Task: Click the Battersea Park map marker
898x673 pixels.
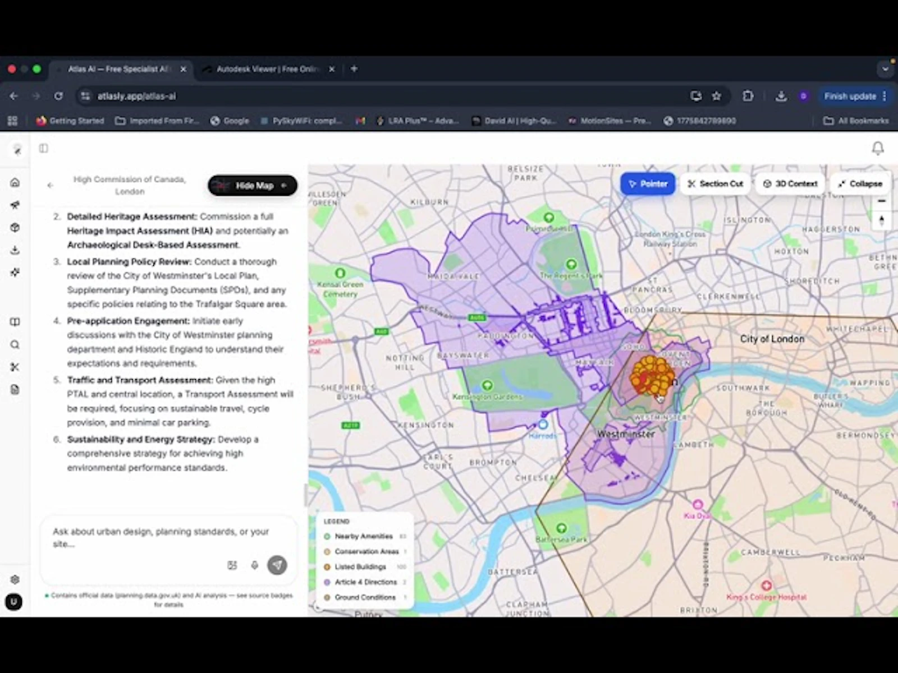Action: (x=561, y=528)
